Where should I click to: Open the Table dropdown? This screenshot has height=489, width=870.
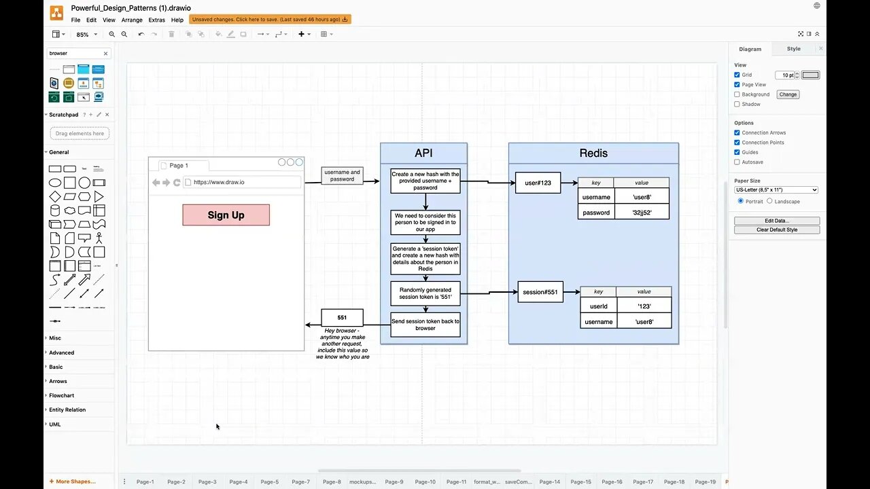[x=326, y=34]
